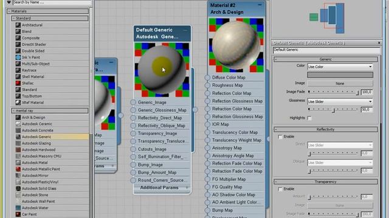Click the Material #2 sphere preview thumbnail
The width and height of the screenshot is (389, 218).
coord(236,45)
